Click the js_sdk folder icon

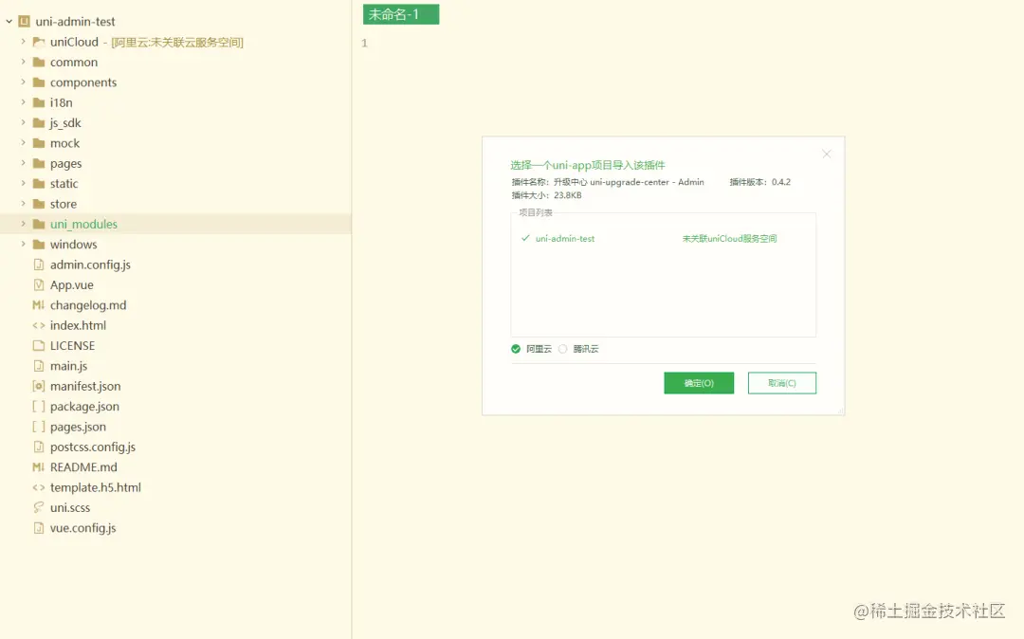(39, 122)
